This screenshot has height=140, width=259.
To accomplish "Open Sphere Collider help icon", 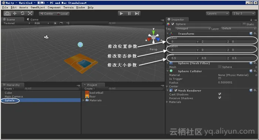I will click(x=251, y=71).
